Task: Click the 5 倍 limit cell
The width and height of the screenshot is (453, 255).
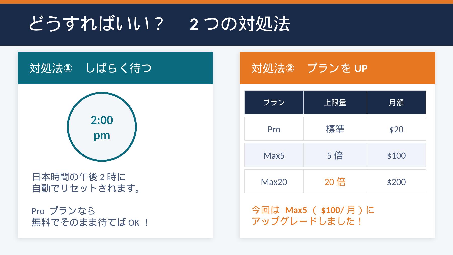Action: pos(335,155)
